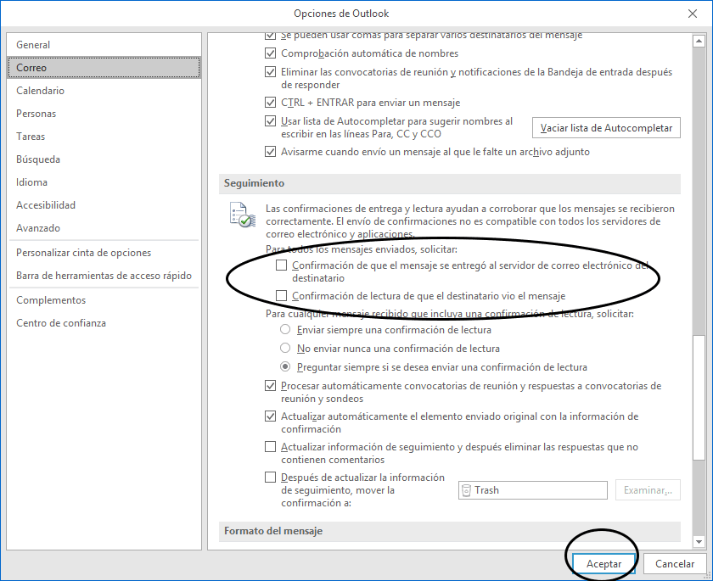Screen dimensions: 713x581
Task: Select Enviar siempre una confirmación de lectura
Action: point(285,329)
